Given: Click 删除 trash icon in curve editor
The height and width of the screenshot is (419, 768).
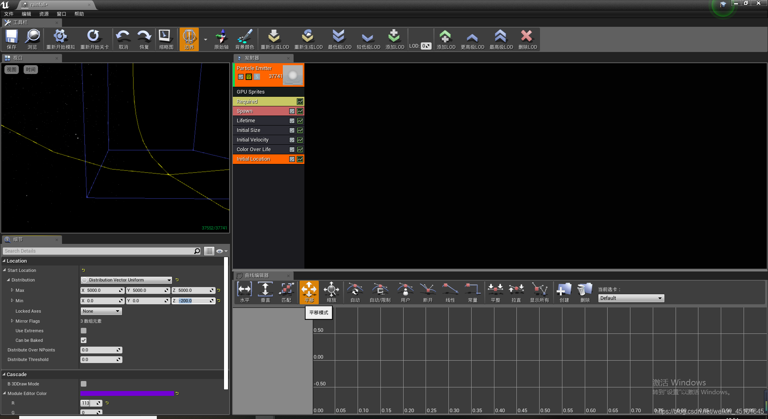Looking at the screenshot, I should pyautogui.click(x=585, y=292).
